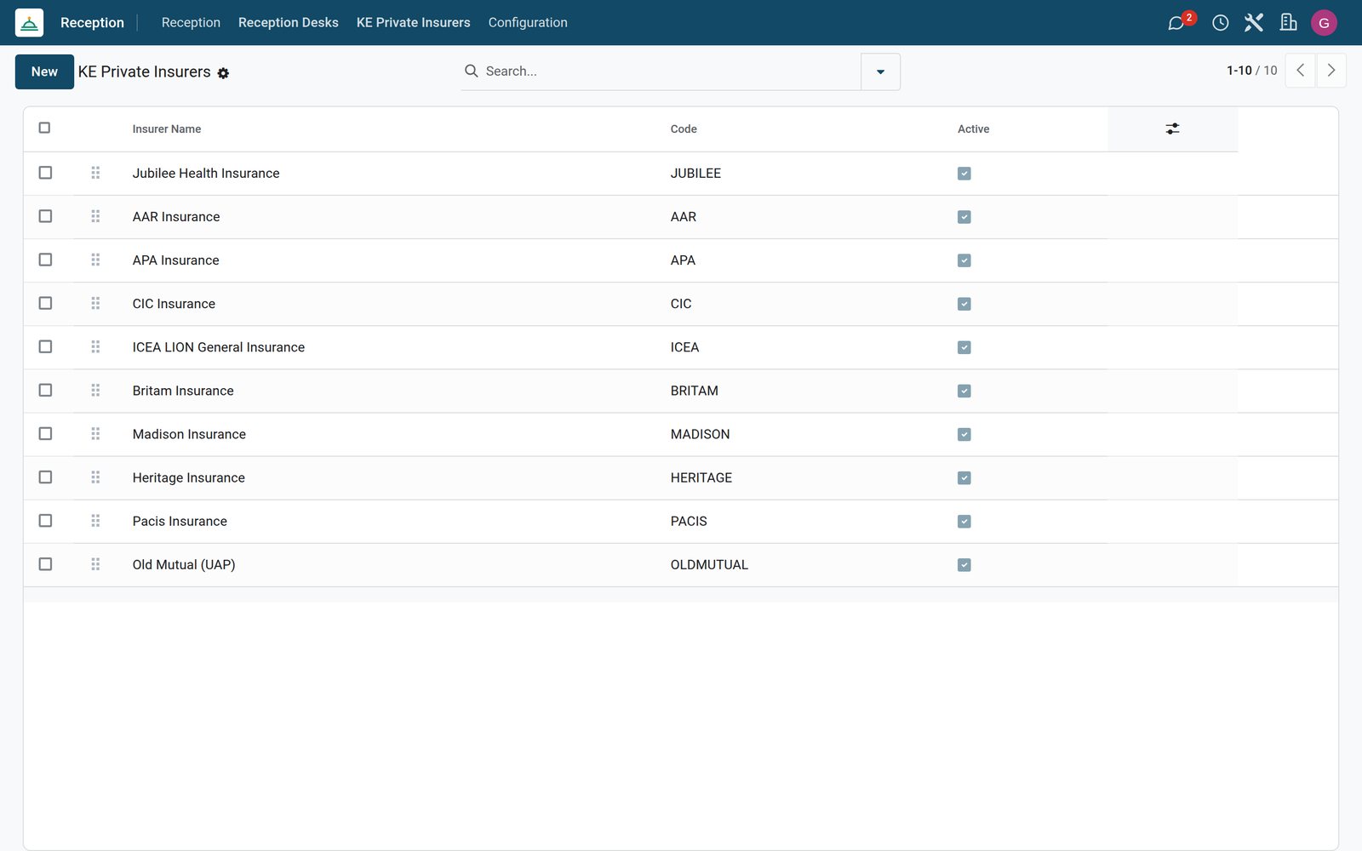Expand the search filter dropdown arrow

point(880,71)
